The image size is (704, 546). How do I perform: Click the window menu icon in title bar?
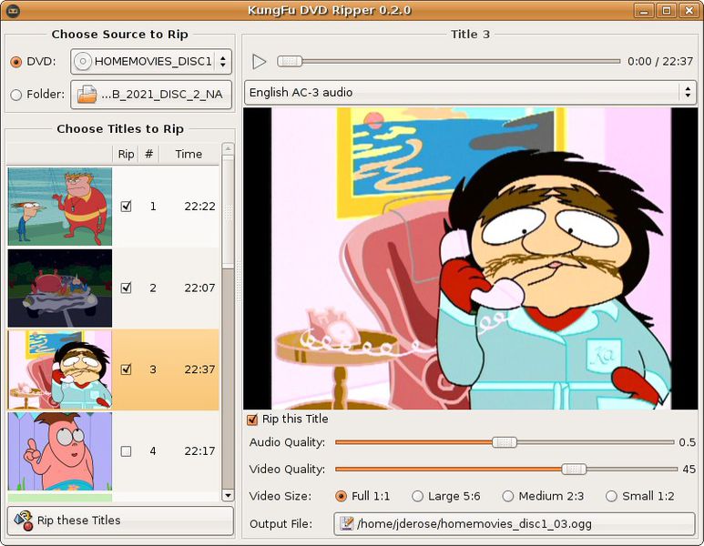pos(12,10)
